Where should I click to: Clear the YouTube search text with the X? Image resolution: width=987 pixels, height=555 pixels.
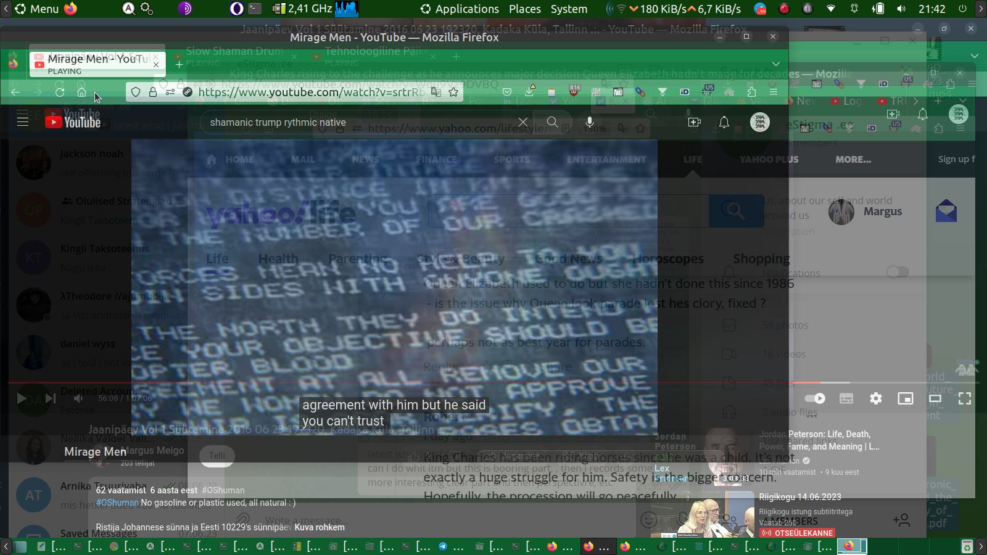523,122
